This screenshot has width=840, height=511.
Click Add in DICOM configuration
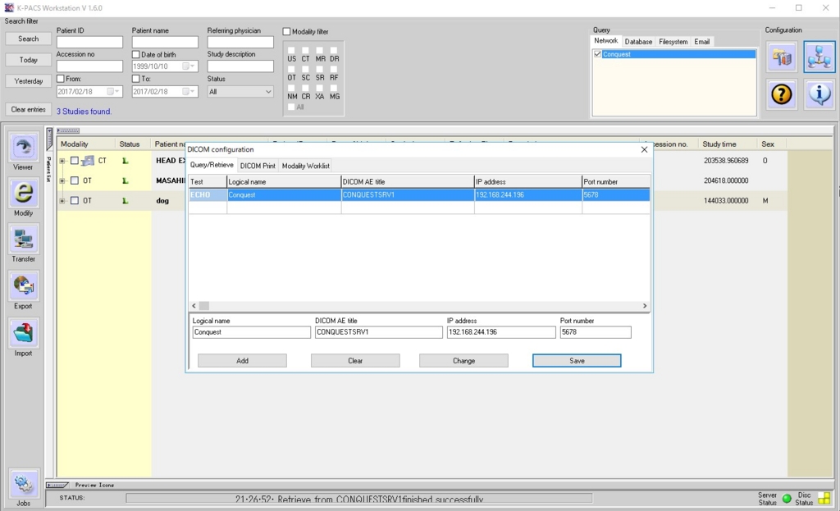click(242, 360)
